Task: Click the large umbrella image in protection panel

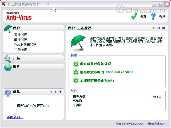Action: (x=78, y=43)
